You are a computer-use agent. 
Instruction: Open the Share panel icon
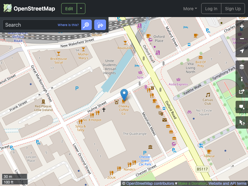coord(241,91)
